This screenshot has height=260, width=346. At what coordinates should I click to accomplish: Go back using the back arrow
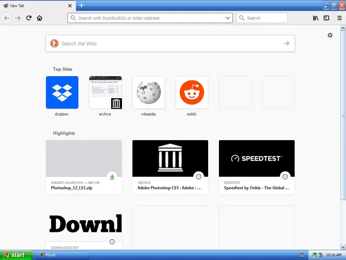[x=7, y=18]
